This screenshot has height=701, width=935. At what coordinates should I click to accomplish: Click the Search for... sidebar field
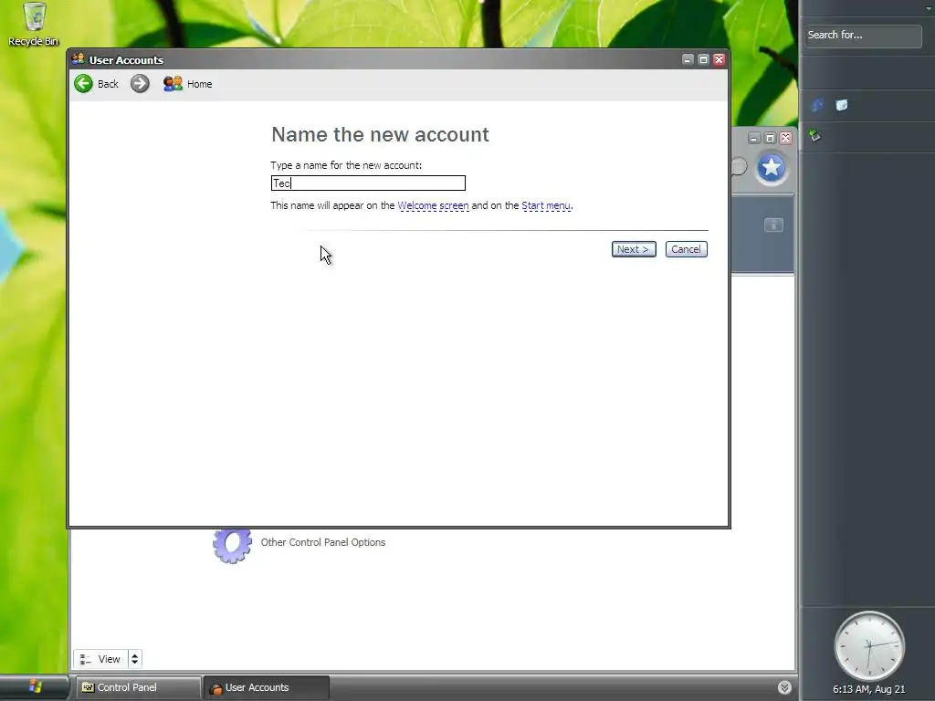[x=862, y=36]
